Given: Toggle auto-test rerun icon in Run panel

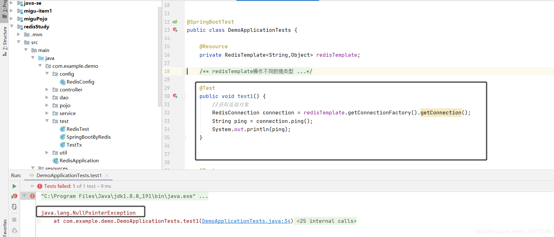Looking at the screenshot, I should tap(14, 207).
